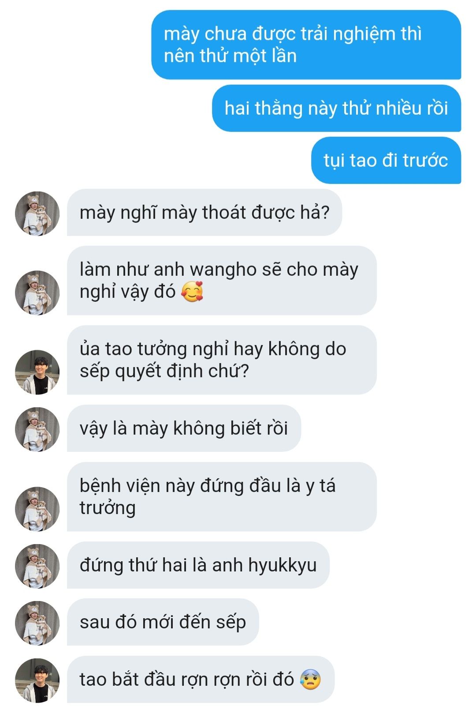The width and height of the screenshot is (476, 710).
Task: Click the smiling hearts emoji in wangho message
Action: (x=193, y=292)
